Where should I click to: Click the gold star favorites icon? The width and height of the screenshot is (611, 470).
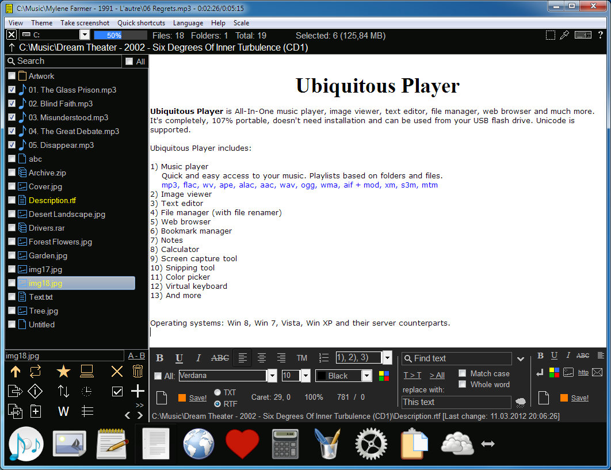click(63, 372)
